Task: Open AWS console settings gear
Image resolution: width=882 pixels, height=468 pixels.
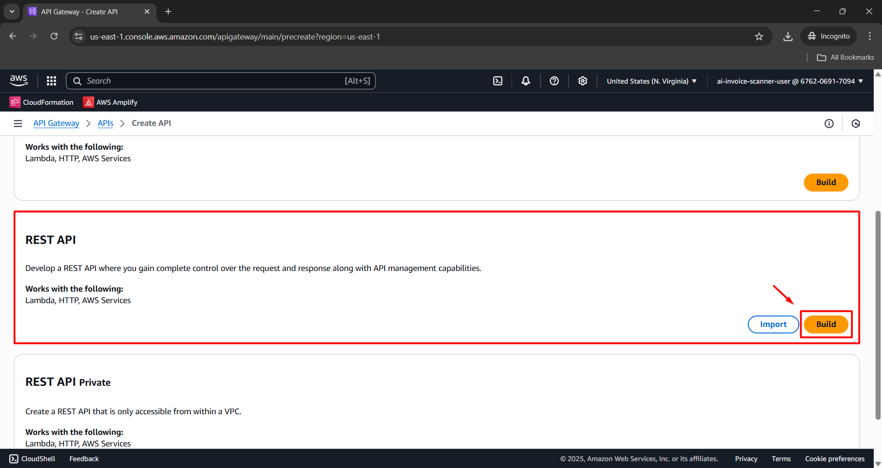Action: (583, 81)
